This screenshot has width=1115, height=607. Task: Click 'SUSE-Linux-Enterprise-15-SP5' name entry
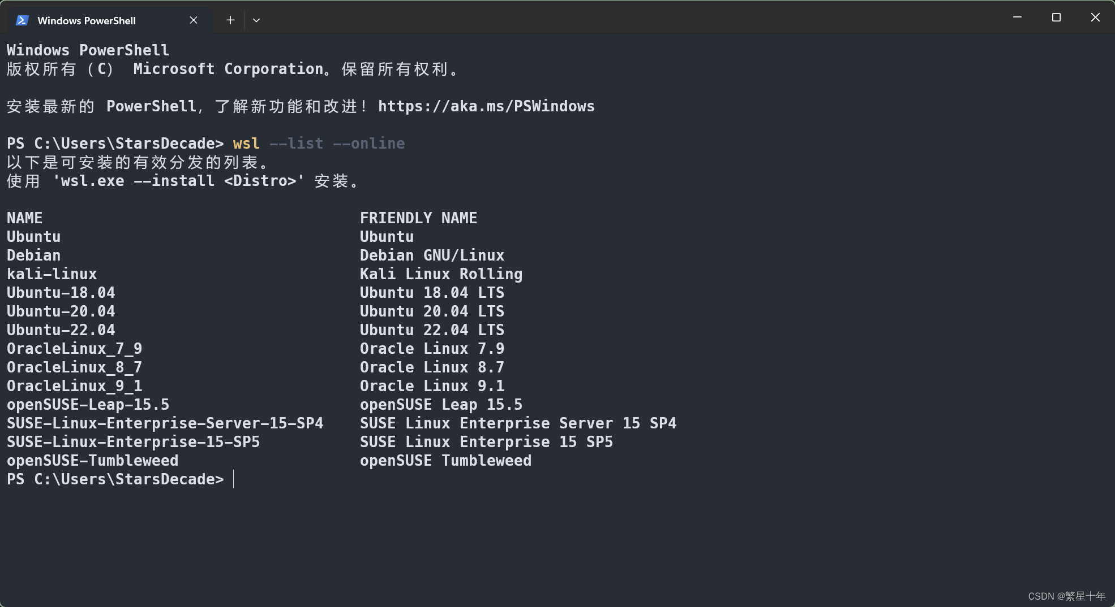(x=134, y=442)
